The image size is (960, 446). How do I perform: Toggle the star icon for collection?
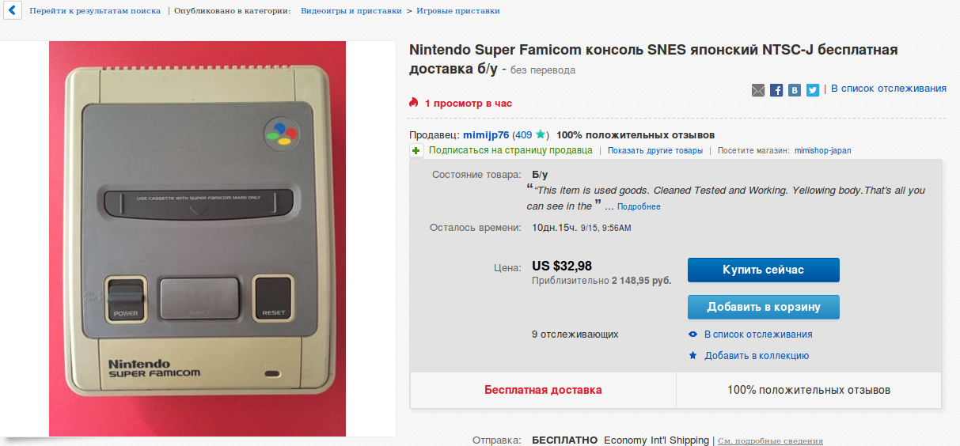(692, 356)
